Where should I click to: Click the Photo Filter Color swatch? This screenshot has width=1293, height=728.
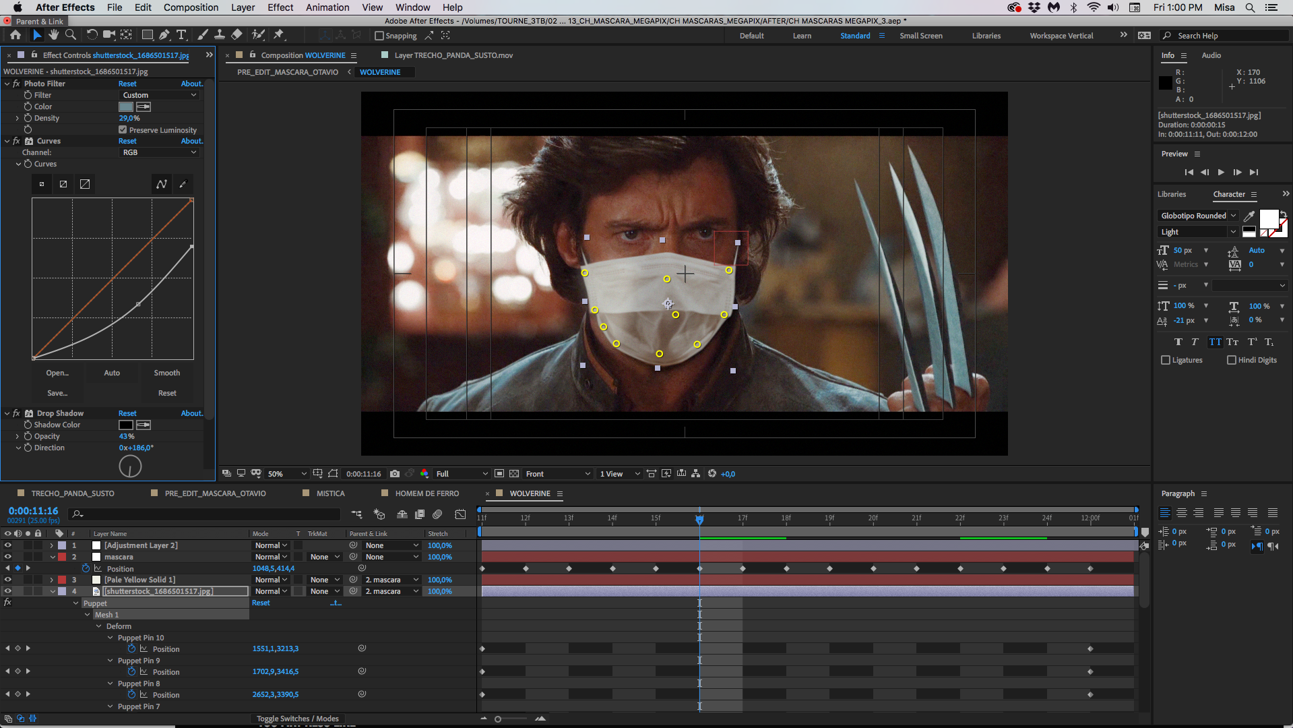click(x=126, y=107)
